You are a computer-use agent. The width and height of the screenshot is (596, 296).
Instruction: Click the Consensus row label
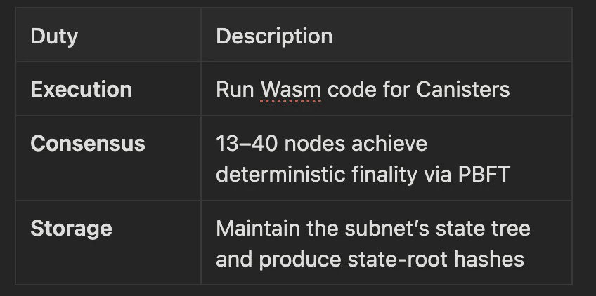[x=88, y=144]
